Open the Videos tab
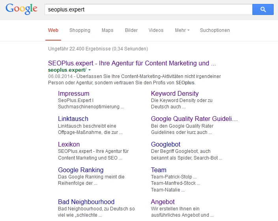This screenshot has width=278, height=221. [x=156, y=30]
